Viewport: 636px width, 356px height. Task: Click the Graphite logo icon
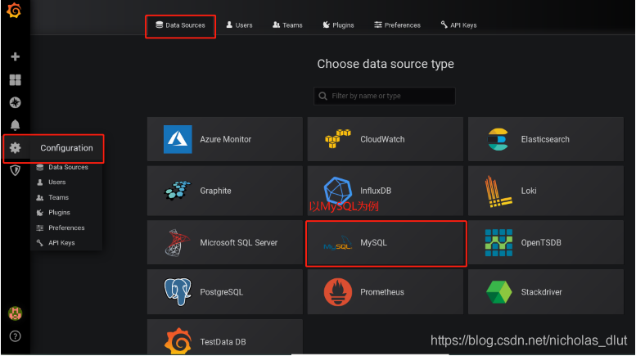pos(178,190)
